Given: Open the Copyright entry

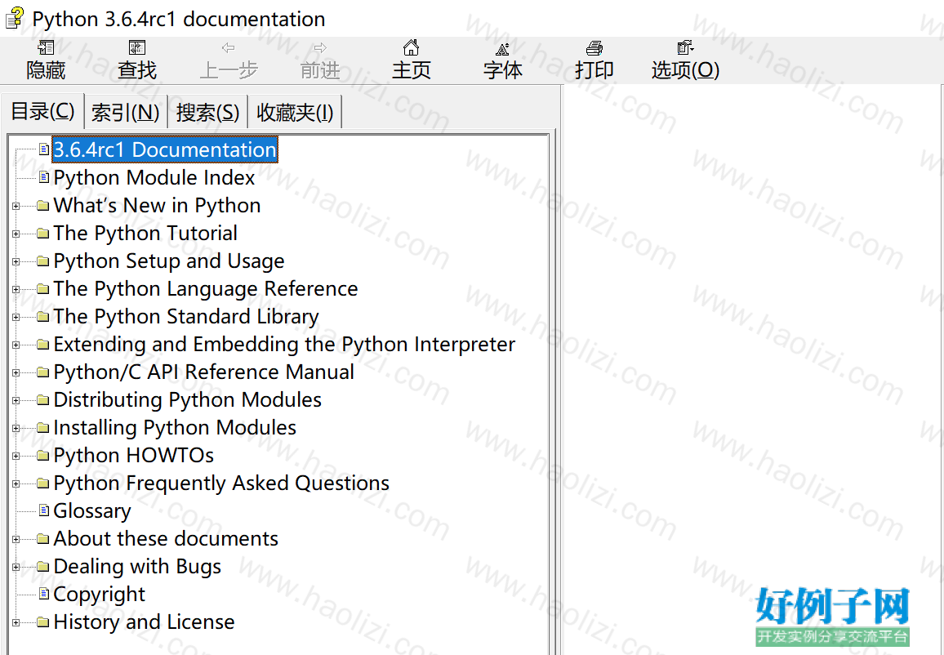Looking at the screenshot, I should click(x=100, y=595).
